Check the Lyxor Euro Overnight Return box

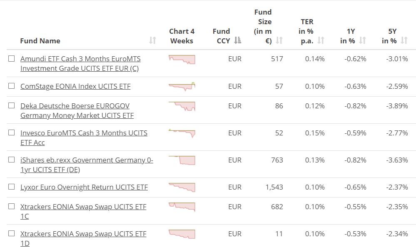click(12, 187)
